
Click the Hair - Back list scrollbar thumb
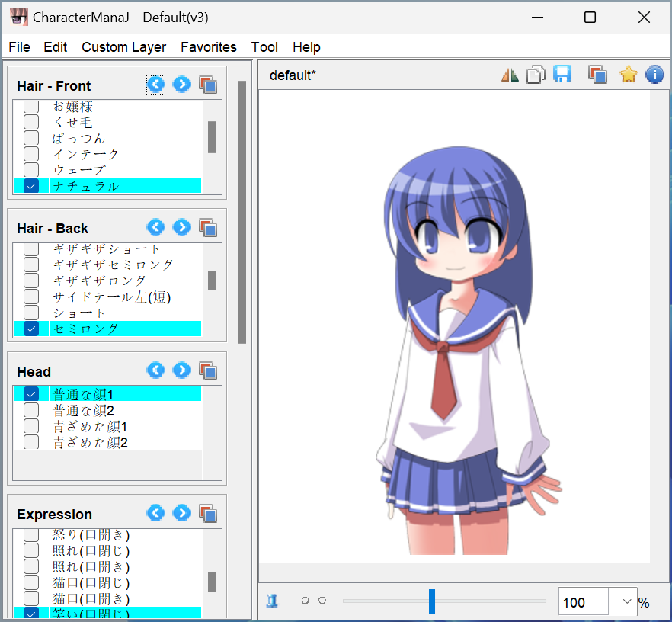click(212, 281)
